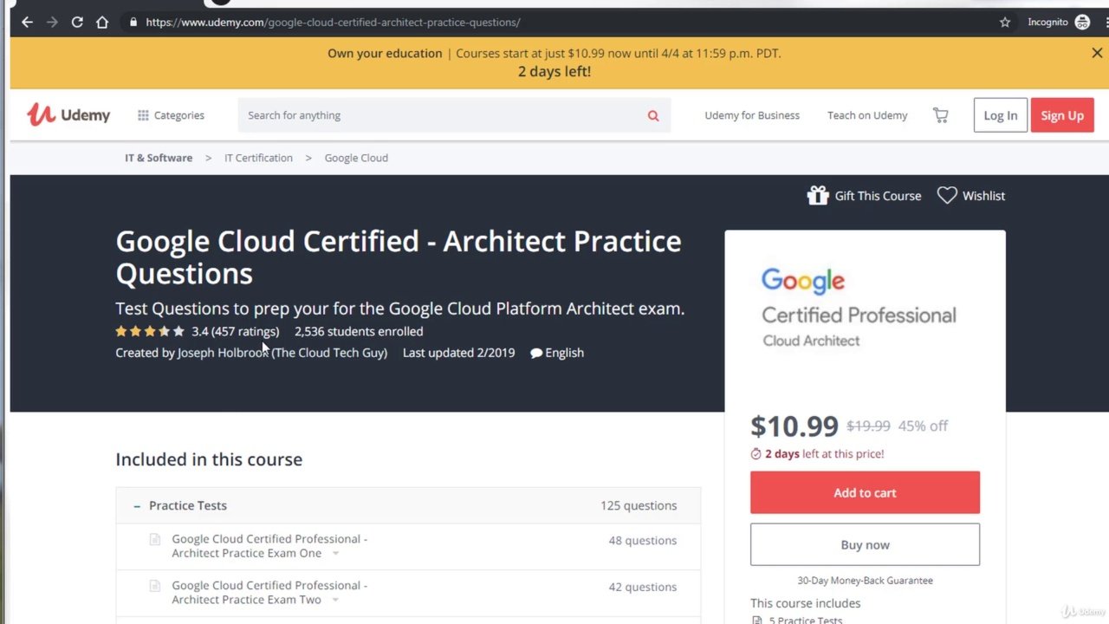1109x624 pixels.
Task: Open the shopping cart icon
Action: [x=941, y=114]
